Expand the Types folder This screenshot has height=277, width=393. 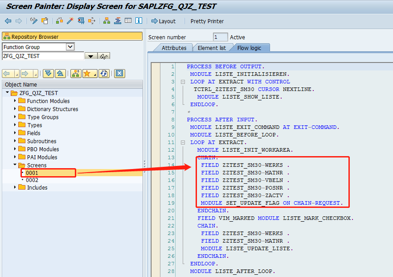(x=15, y=125)
